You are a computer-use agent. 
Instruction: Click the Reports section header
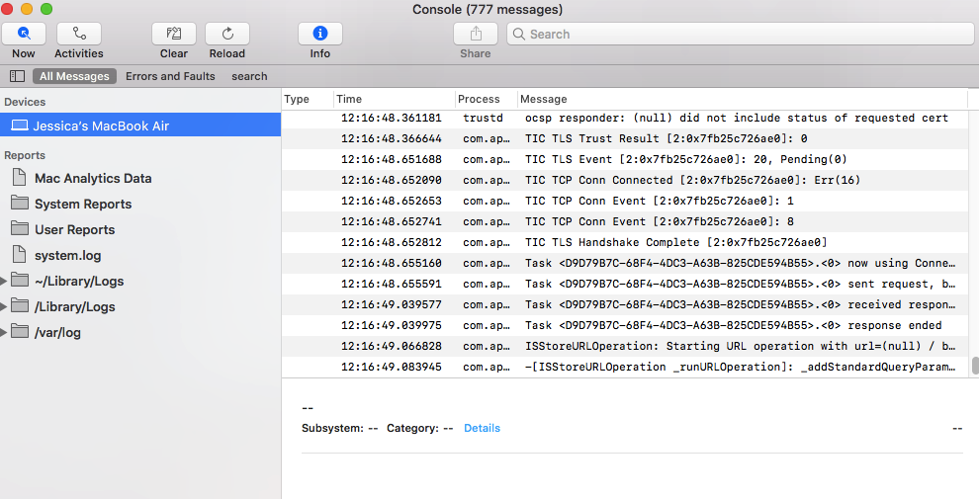(x=25, y=155)
